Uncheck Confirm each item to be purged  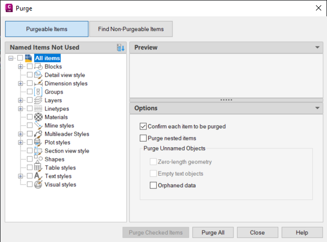pos(143,126)
